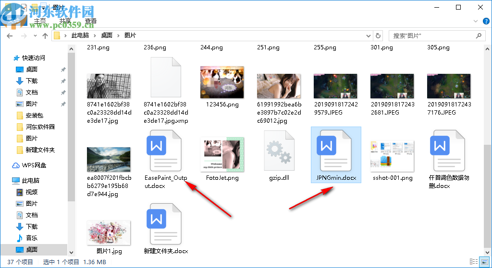Select the gzip.dll file icon
492x268 pixels.
(279, 151)
